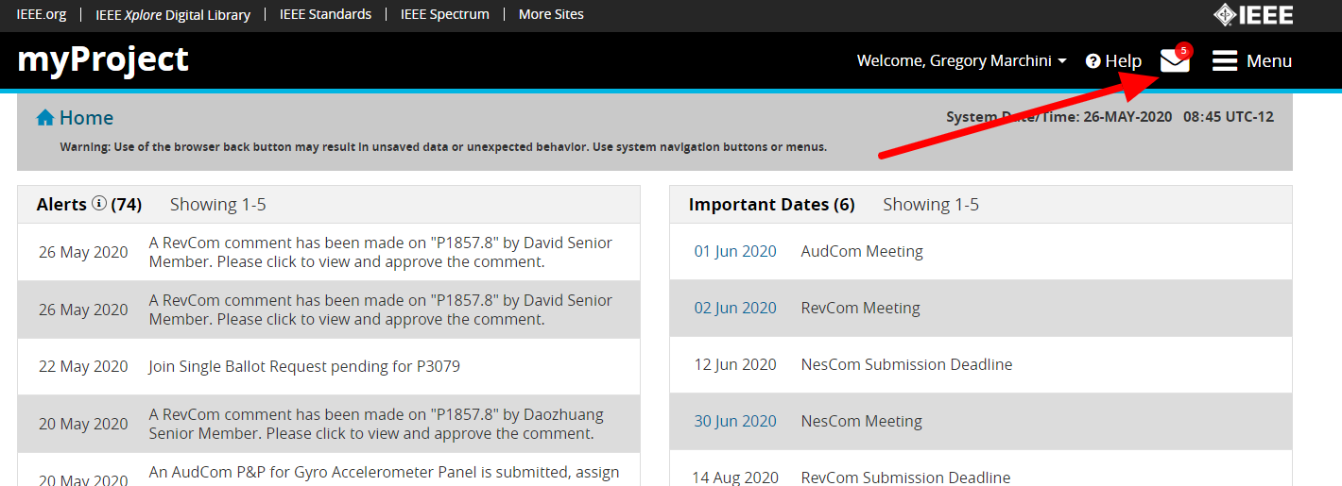This screenshot has width=1342, height=486.
Task: Click the 12 Jun 2020 date text
Action: coord(735,364)
